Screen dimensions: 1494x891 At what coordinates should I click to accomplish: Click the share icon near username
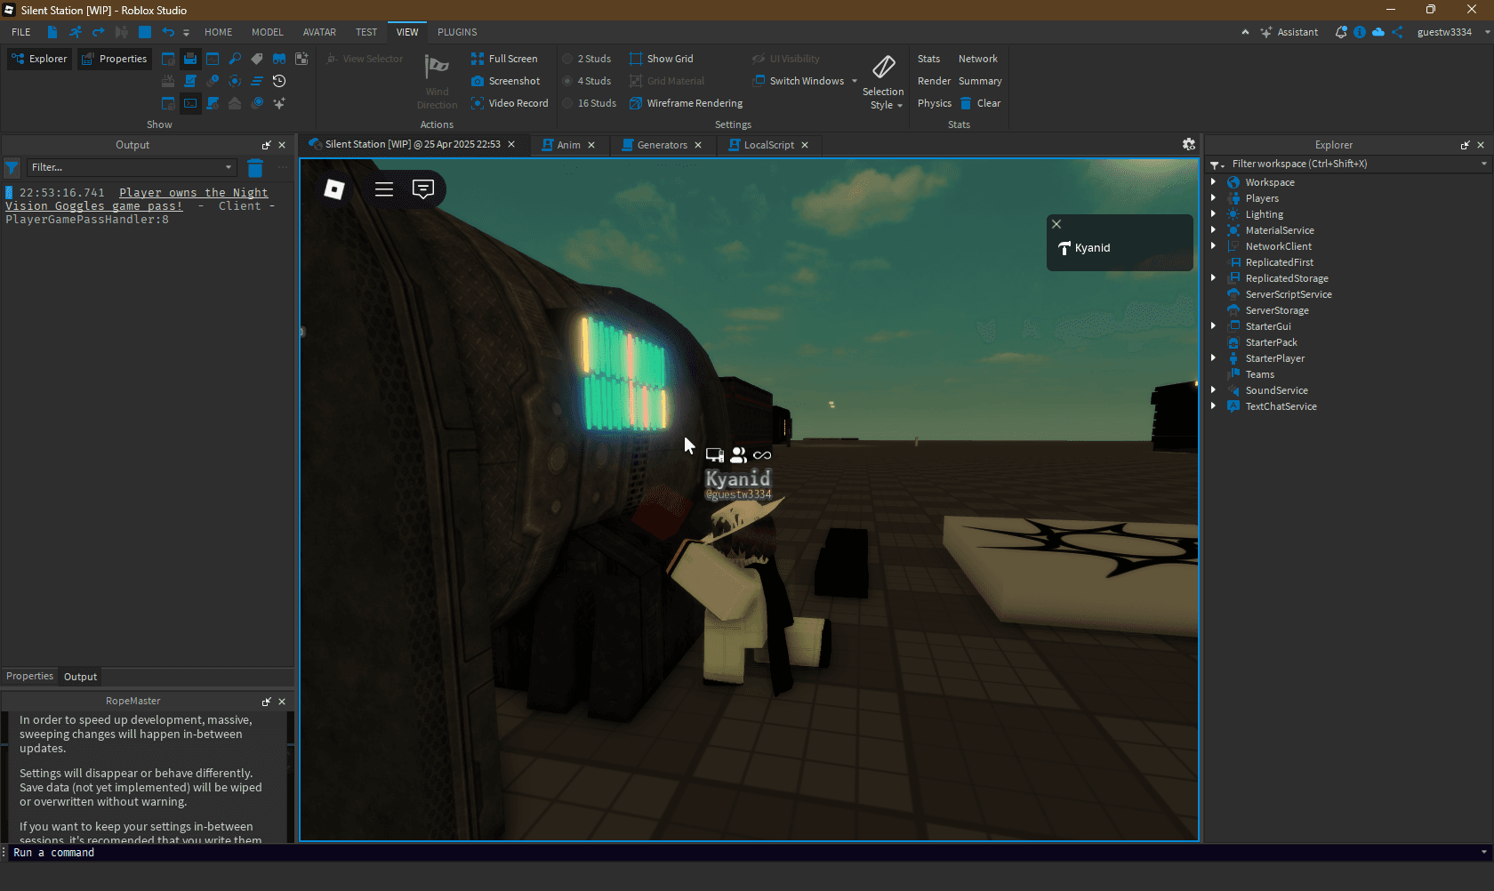[x=1397, y=32]
